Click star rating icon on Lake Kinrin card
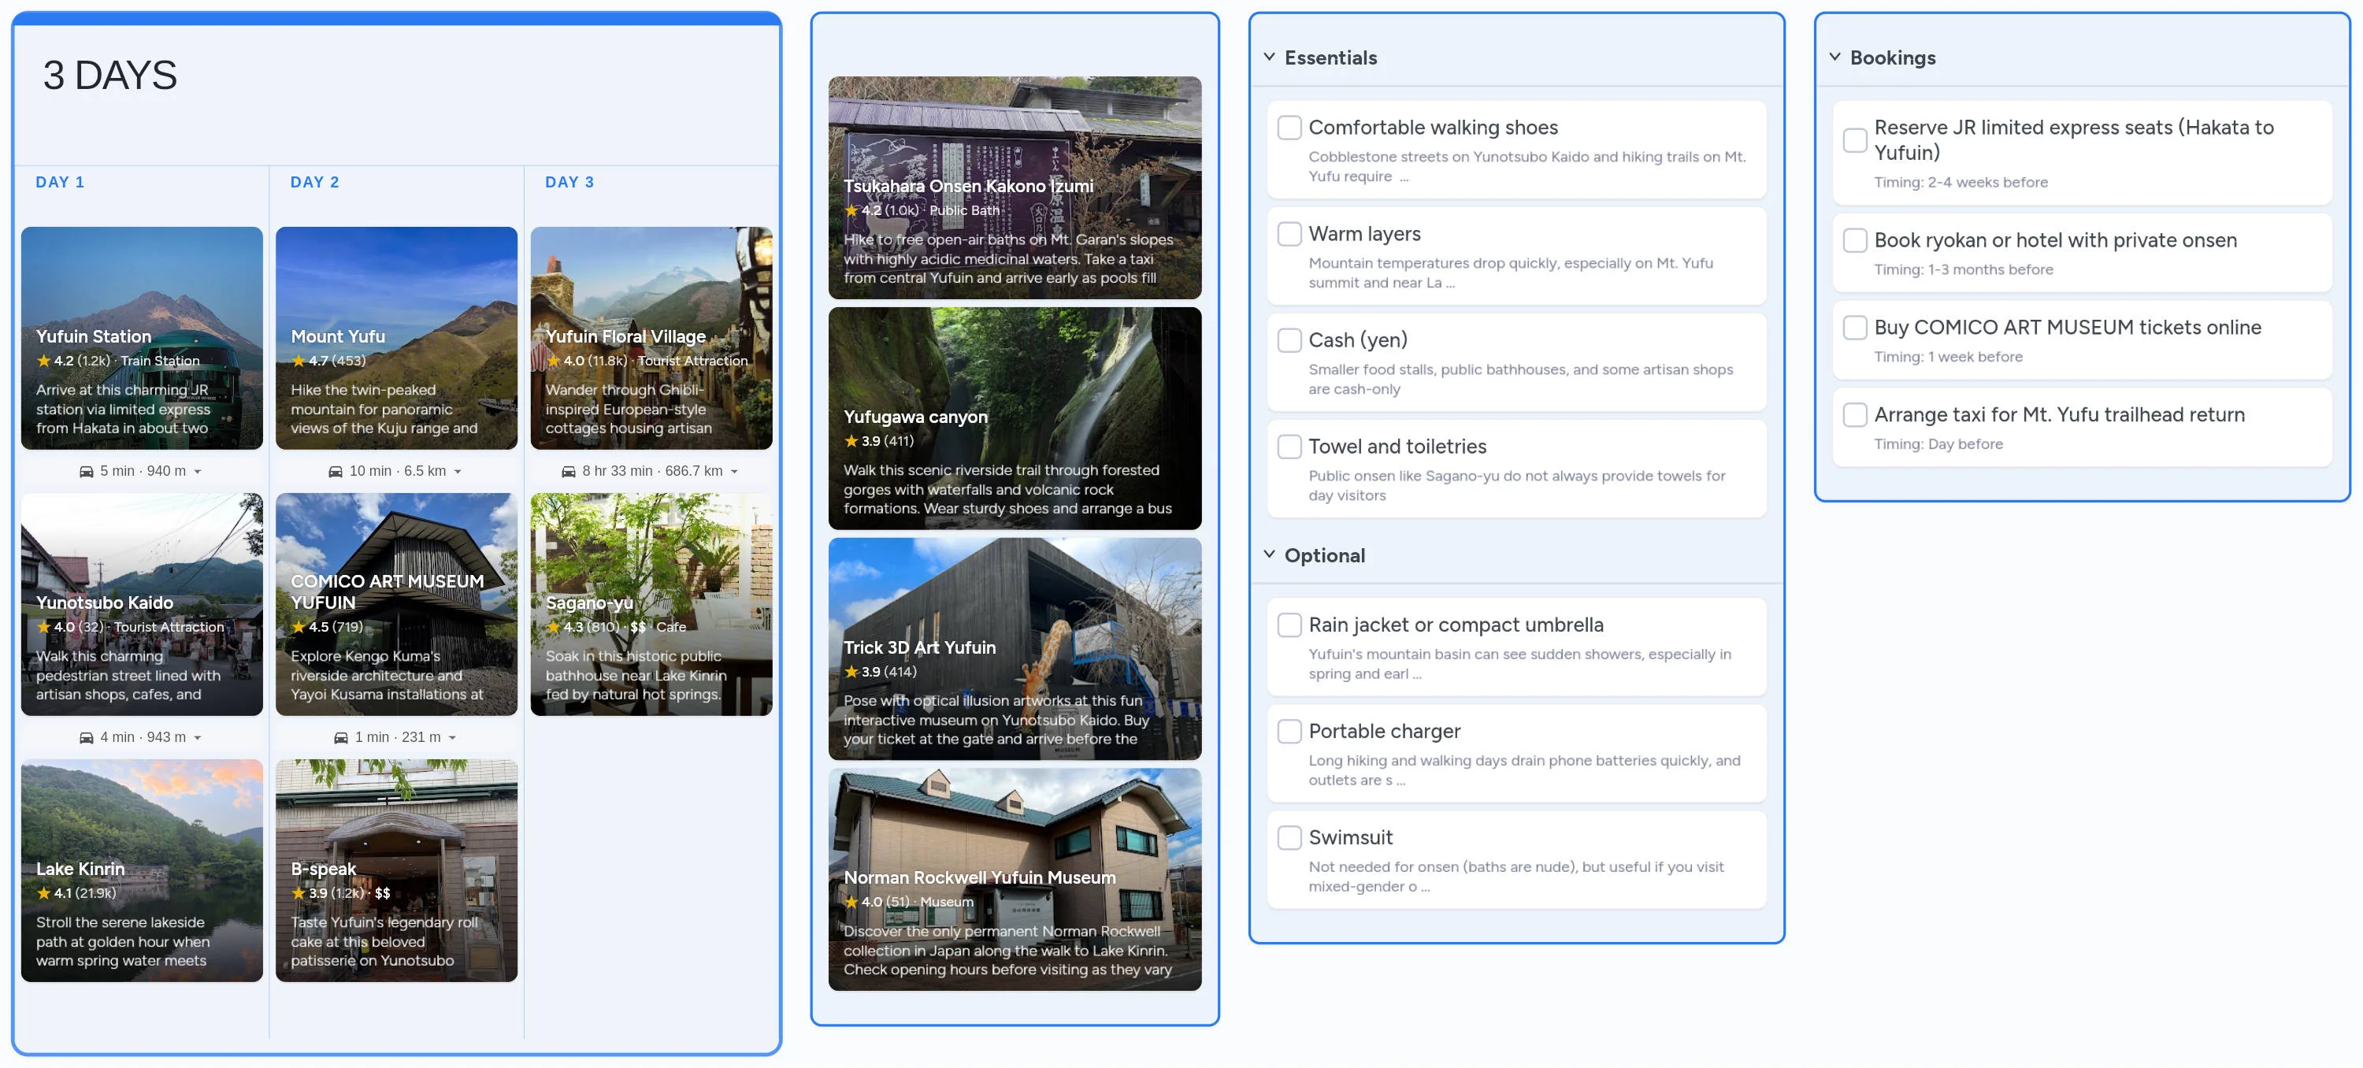The image size is (2363, 1068). 43,892
